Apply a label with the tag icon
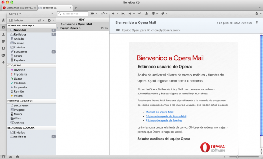Image resolution: width=263 pixels, height=159 pixels. click(163, 14)
